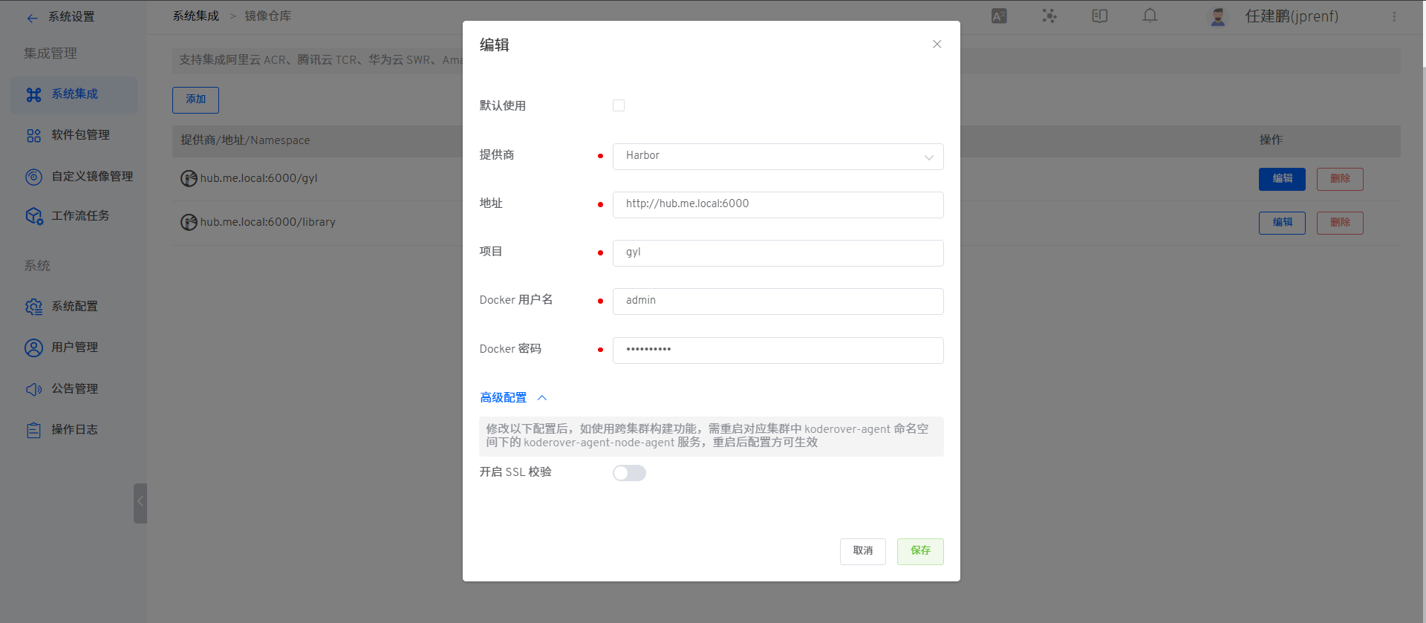1426x623 pixels.
Task: Click the user avatar icon
Action: pos(1218,17)
